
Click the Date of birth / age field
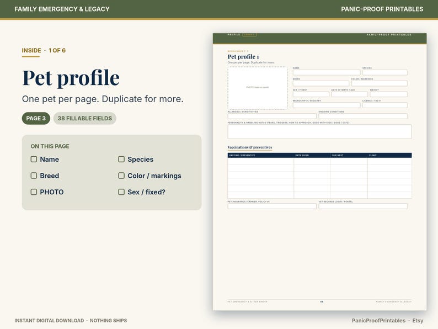[x=349, y=94]
